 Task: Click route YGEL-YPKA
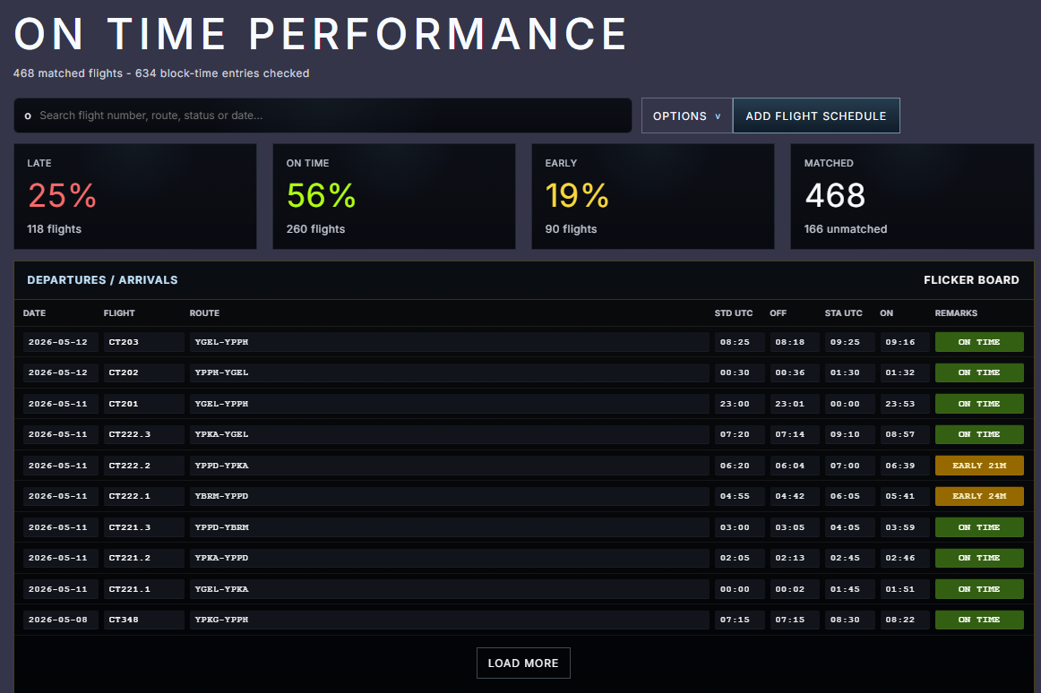(x=222, y=589)
